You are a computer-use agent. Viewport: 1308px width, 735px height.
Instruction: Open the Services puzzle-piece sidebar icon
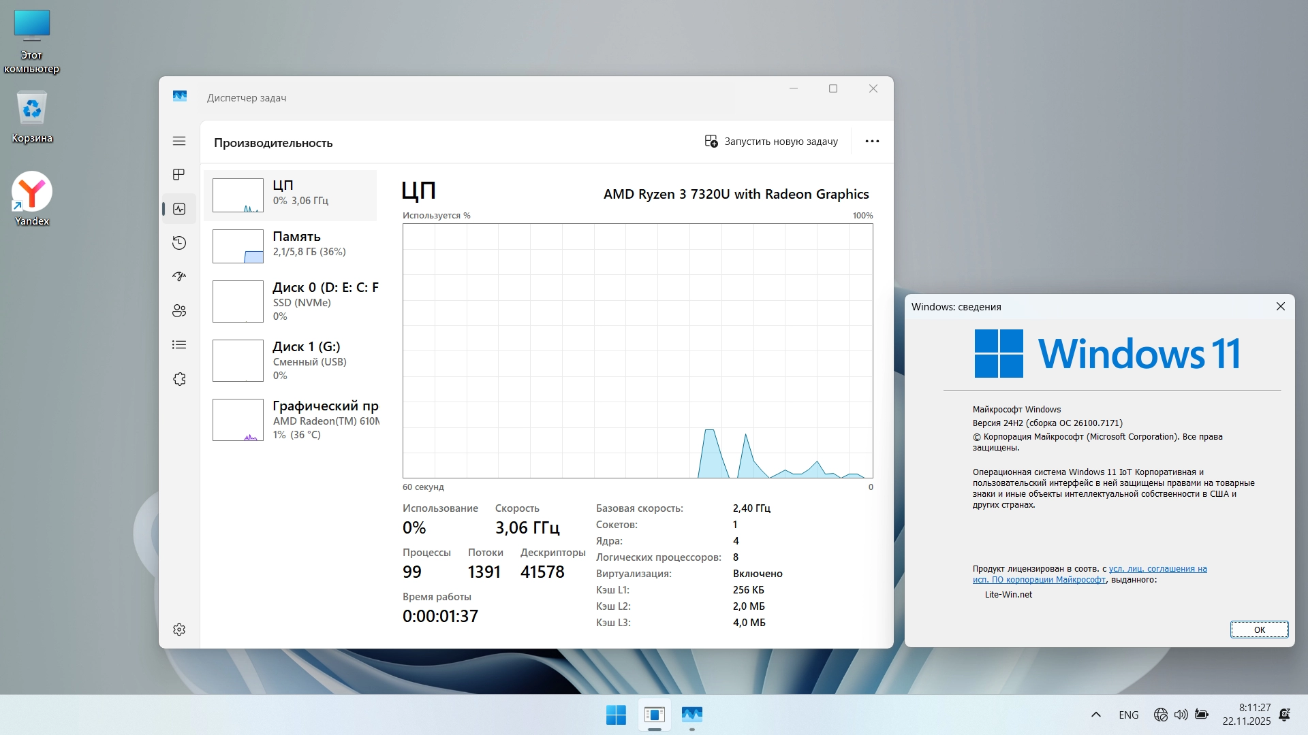(x=179, y=379)
